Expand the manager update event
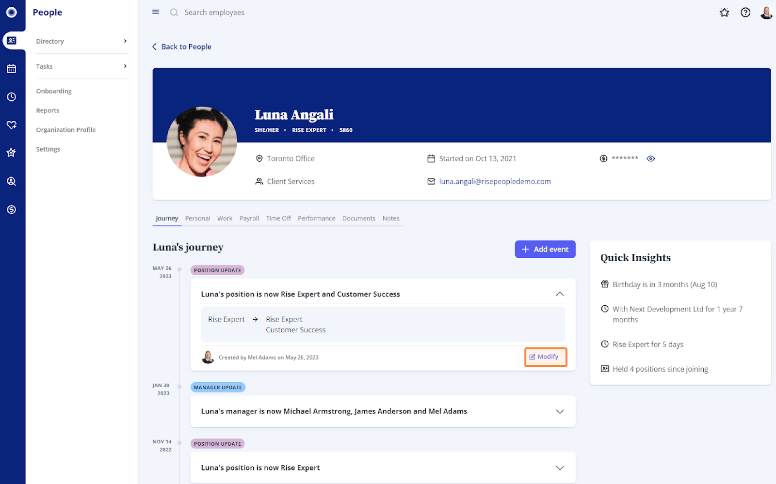 [x=560, y=411]
